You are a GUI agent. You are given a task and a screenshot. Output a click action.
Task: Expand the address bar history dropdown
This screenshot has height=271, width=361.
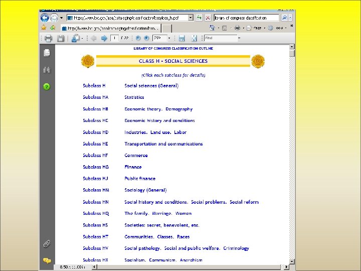tap(191, 18)
